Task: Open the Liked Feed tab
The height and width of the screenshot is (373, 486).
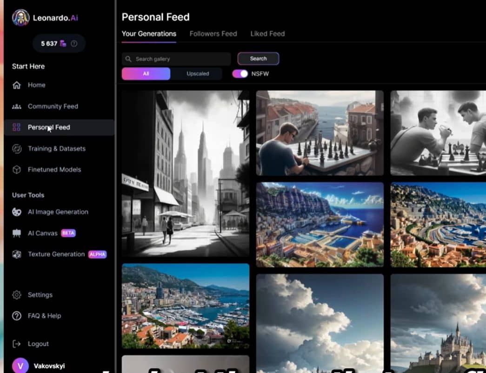Action: click(x=267, y=33)
